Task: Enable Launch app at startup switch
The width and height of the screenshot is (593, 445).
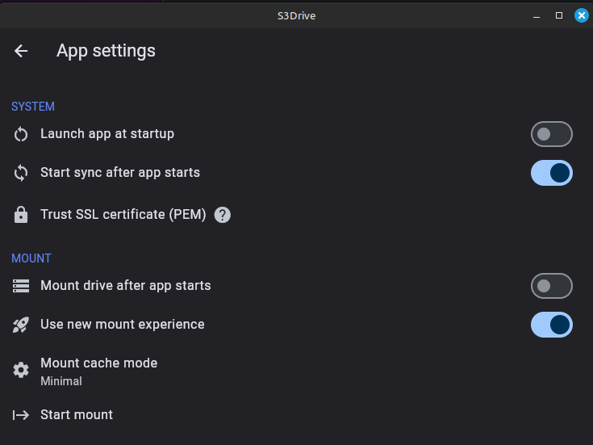Action: pos(551,134)
